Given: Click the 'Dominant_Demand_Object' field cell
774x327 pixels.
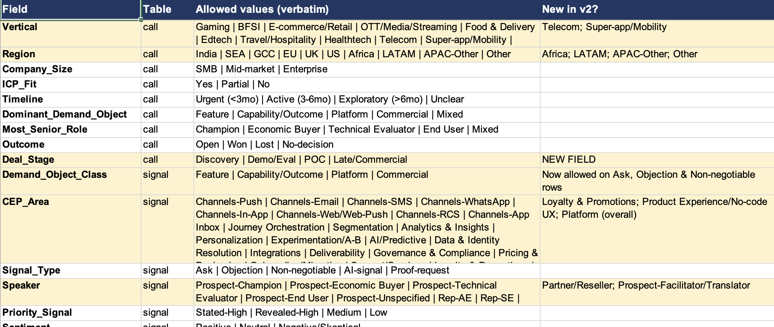Looking at the screenshot, I should tap(70, 115).
